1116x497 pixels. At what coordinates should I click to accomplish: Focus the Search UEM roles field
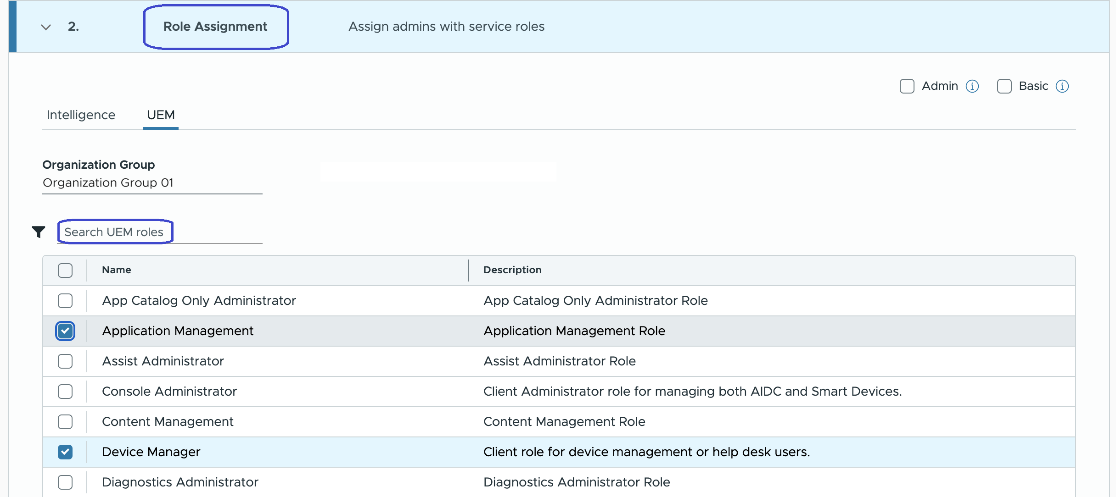(x=160, y=232)
